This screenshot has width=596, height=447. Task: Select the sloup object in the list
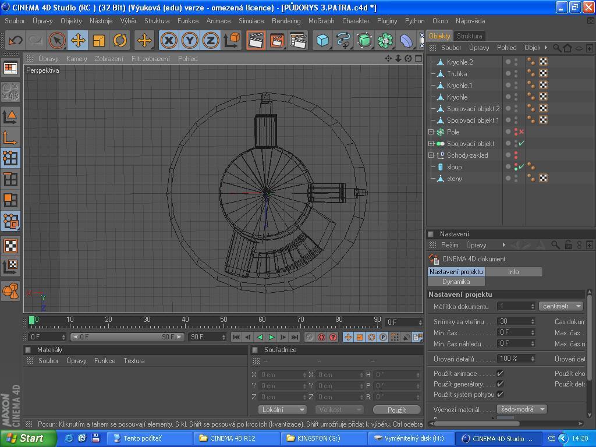point(454,167)
